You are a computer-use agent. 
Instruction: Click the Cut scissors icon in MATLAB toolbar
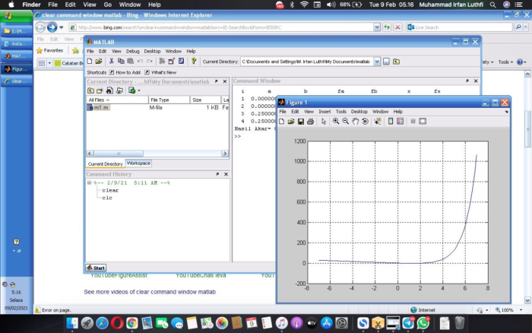(x=111, y=62)
